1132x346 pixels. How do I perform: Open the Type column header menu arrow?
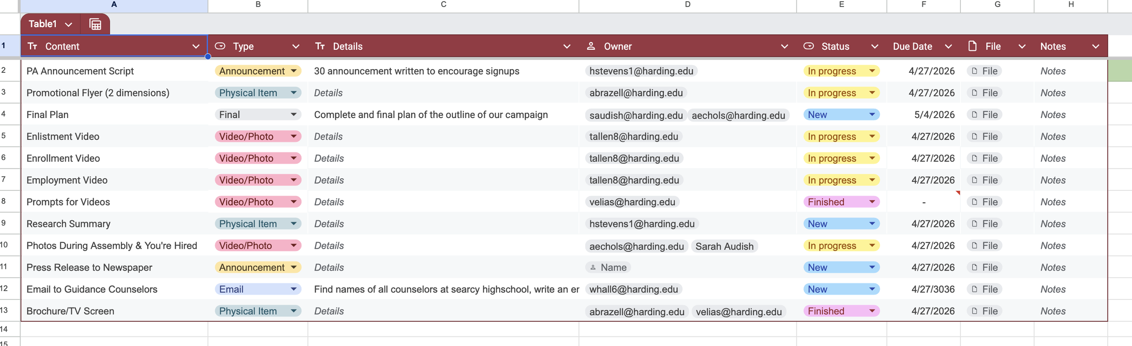pyautogui.click(x=296, y=47)
